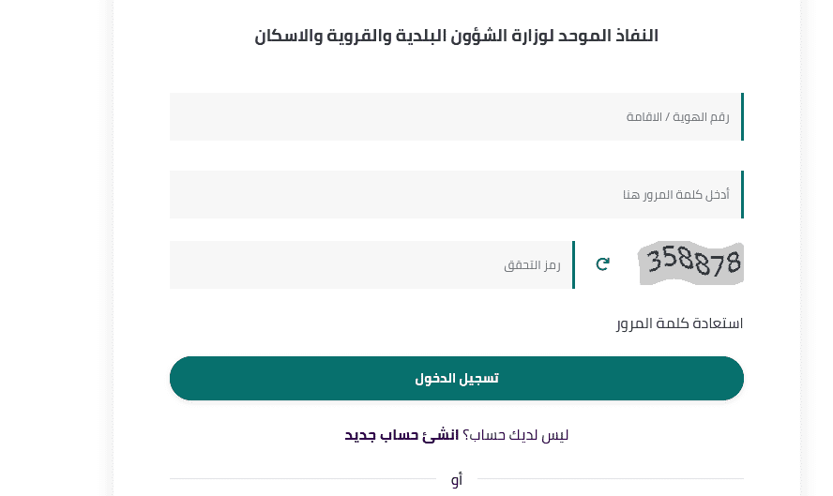Click the النفاذ الموحد page heading

click(456, 36)
